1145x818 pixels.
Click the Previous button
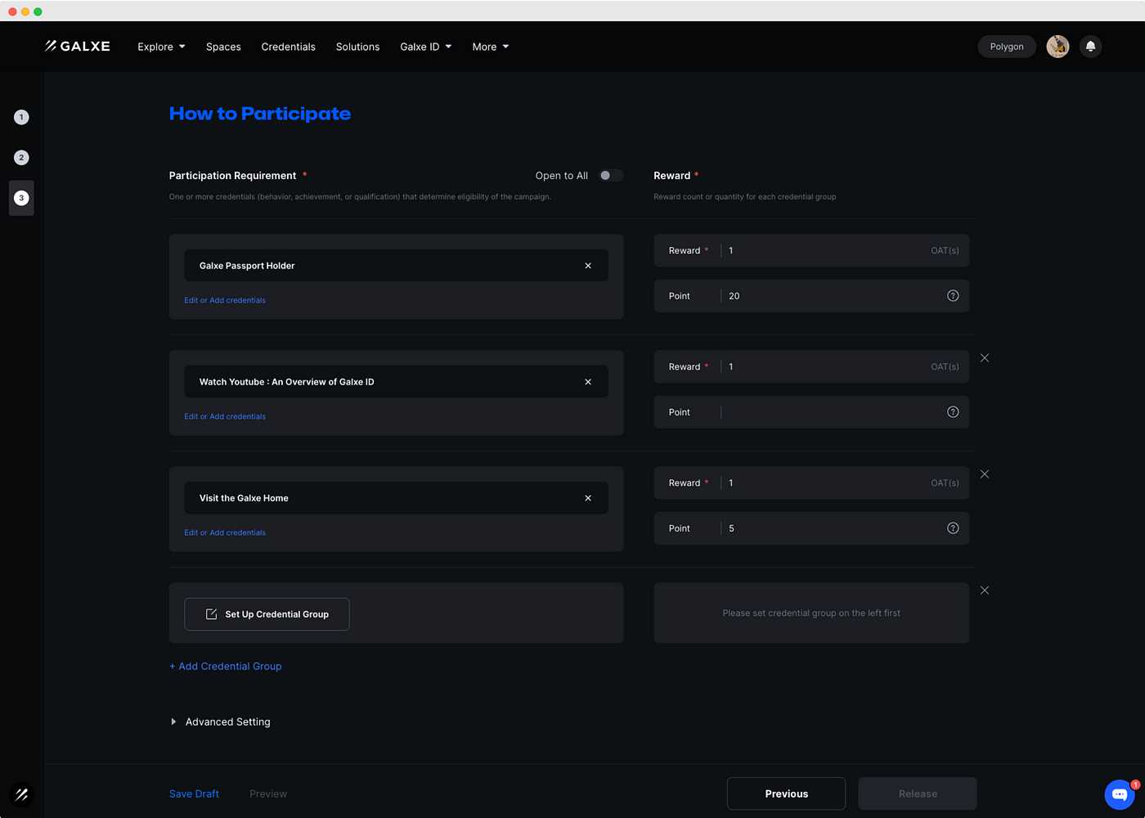(x=786, y=793)
